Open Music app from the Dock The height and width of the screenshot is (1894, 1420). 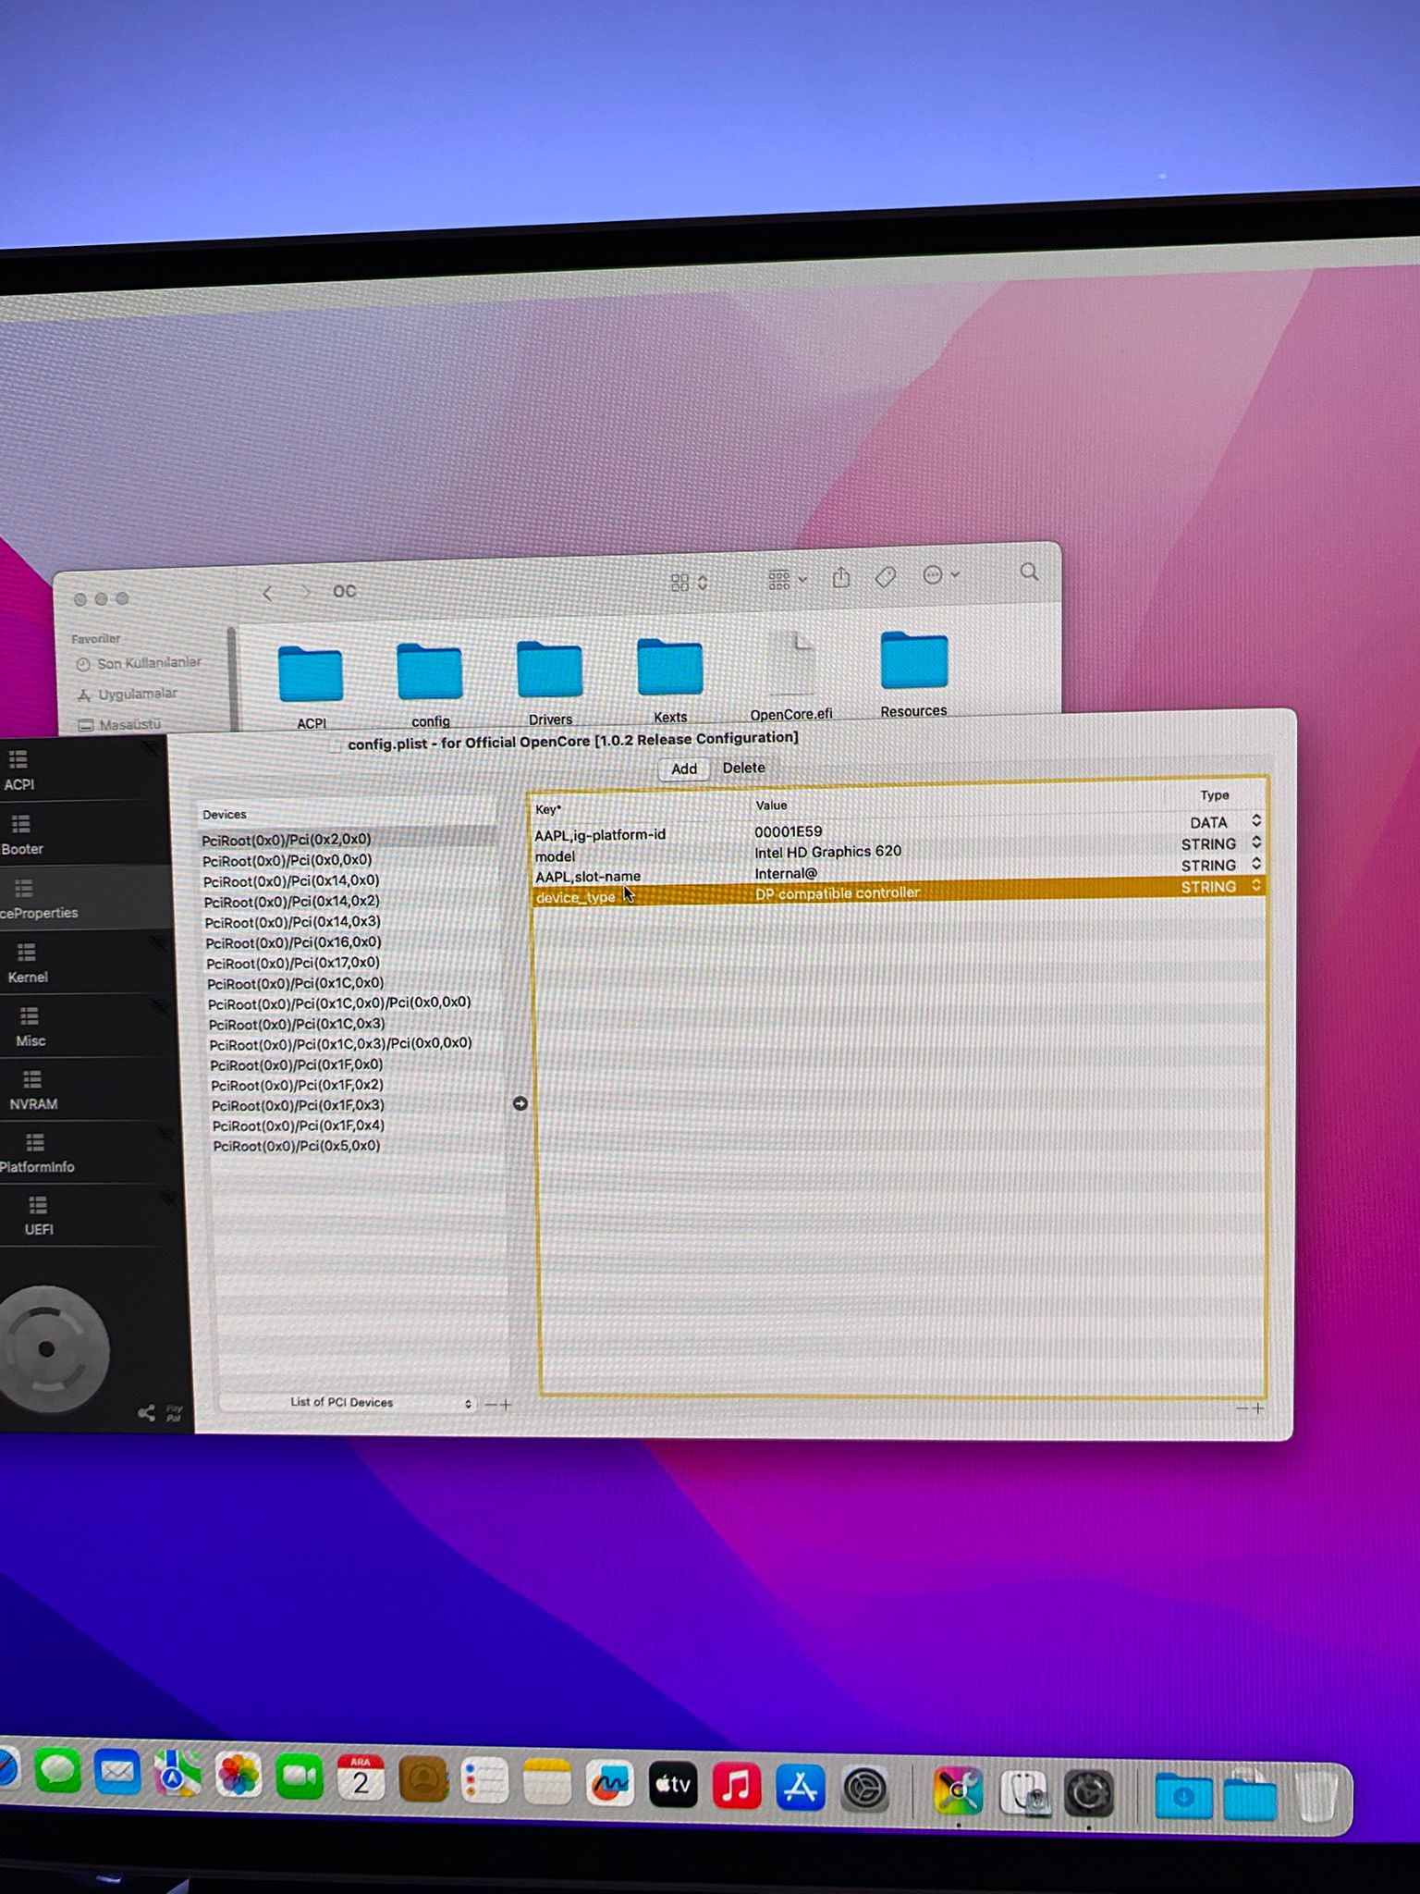pyautogui.click(x=736, y=1786)
